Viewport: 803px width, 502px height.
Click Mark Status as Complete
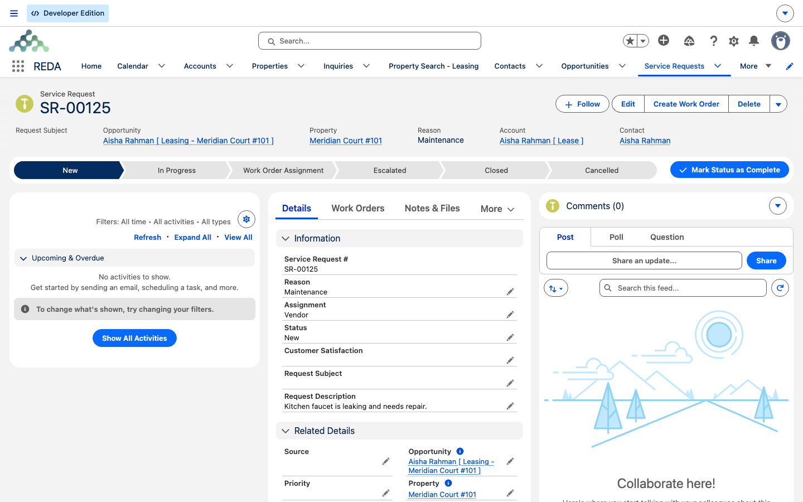(x=729, y=170)
